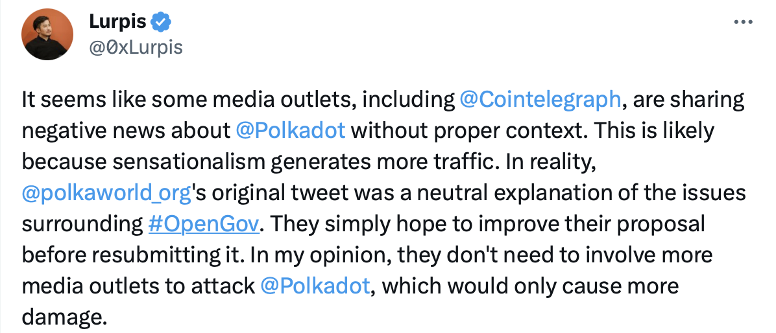Click the final word "damage."
Screen dimensions: 776x333
coord(63,317)
